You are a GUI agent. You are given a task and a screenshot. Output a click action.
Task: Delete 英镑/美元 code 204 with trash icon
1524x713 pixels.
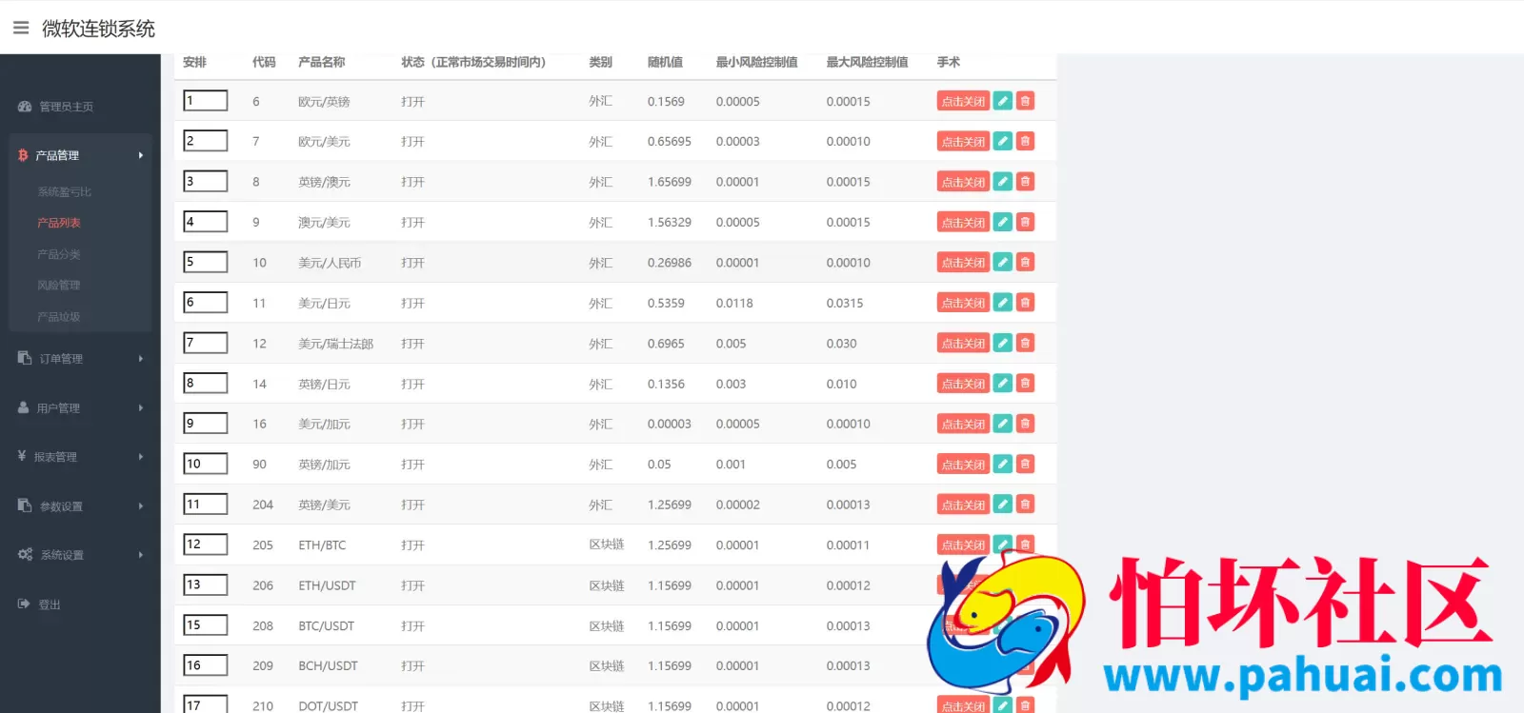1025,505
